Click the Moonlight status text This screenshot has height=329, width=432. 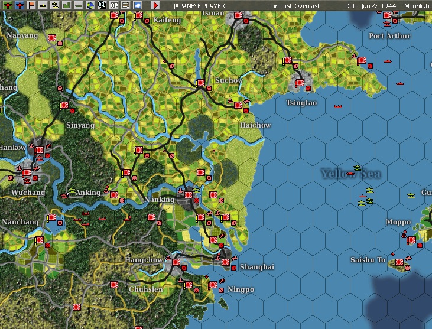tap(418, 6)
